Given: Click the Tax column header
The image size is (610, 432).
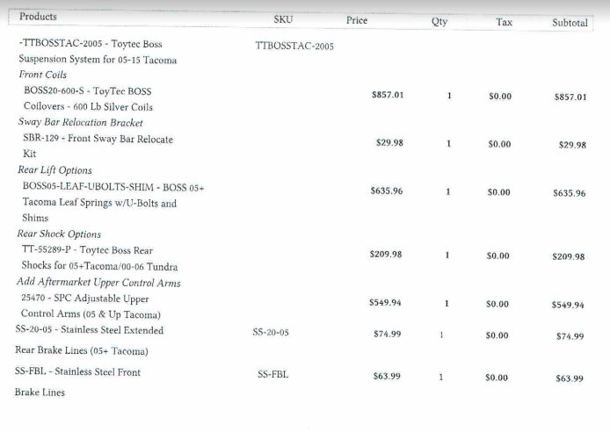Looking at the screenshot, I should coord(504,22).
